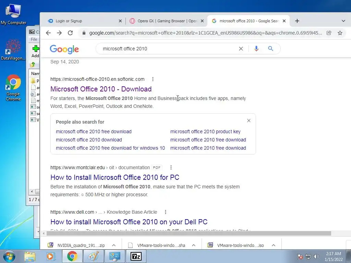This screenshot has height=263, width=351.
Task: Click microsoft office 2010 product key suggestion
Action: coord(205,131)
